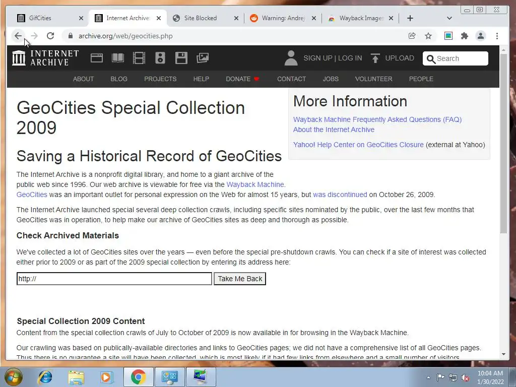516x387 pixels.
Task: Open Windows Media Player on taskbar
Action: (106, 377)
